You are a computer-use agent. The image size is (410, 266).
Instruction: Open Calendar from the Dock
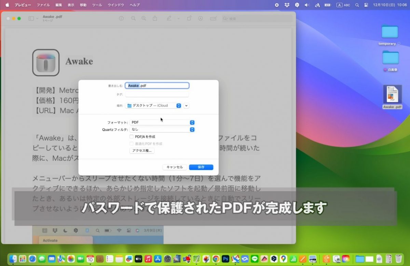[90, 258]
